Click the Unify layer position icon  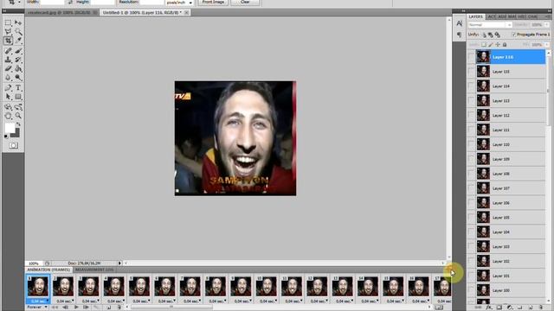[x=485, y=35]
